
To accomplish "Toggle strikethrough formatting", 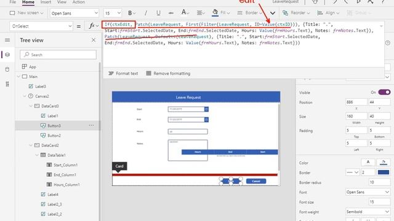I will [x=171, y=13].
